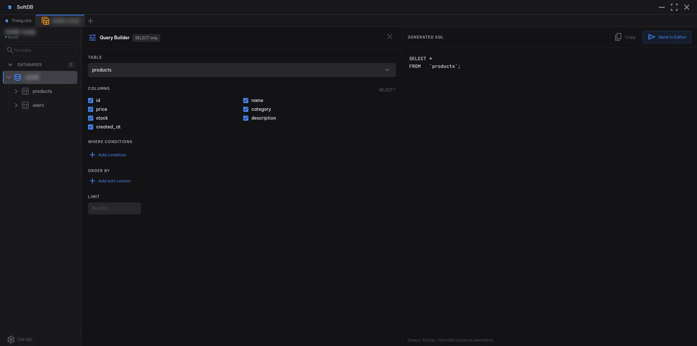697x346 pixels.
Task: Open a new tab with the plus icon
Action: (91, 21)
